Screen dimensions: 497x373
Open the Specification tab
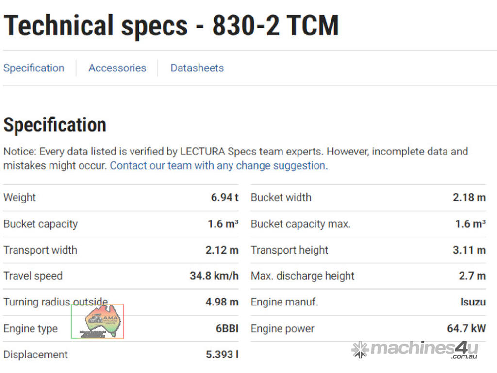(x=33, y=68)
